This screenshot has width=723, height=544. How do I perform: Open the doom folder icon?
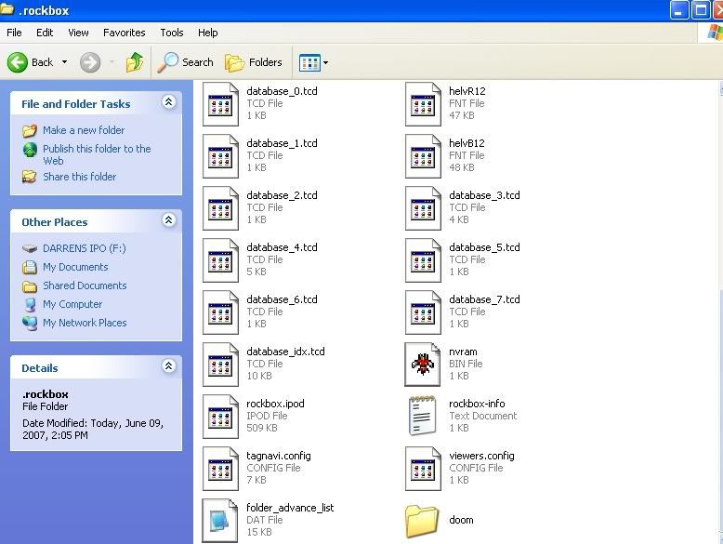423,521
